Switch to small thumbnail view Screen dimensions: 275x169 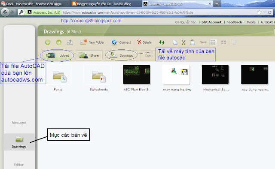pyautogui.click(x=223, y=42)
